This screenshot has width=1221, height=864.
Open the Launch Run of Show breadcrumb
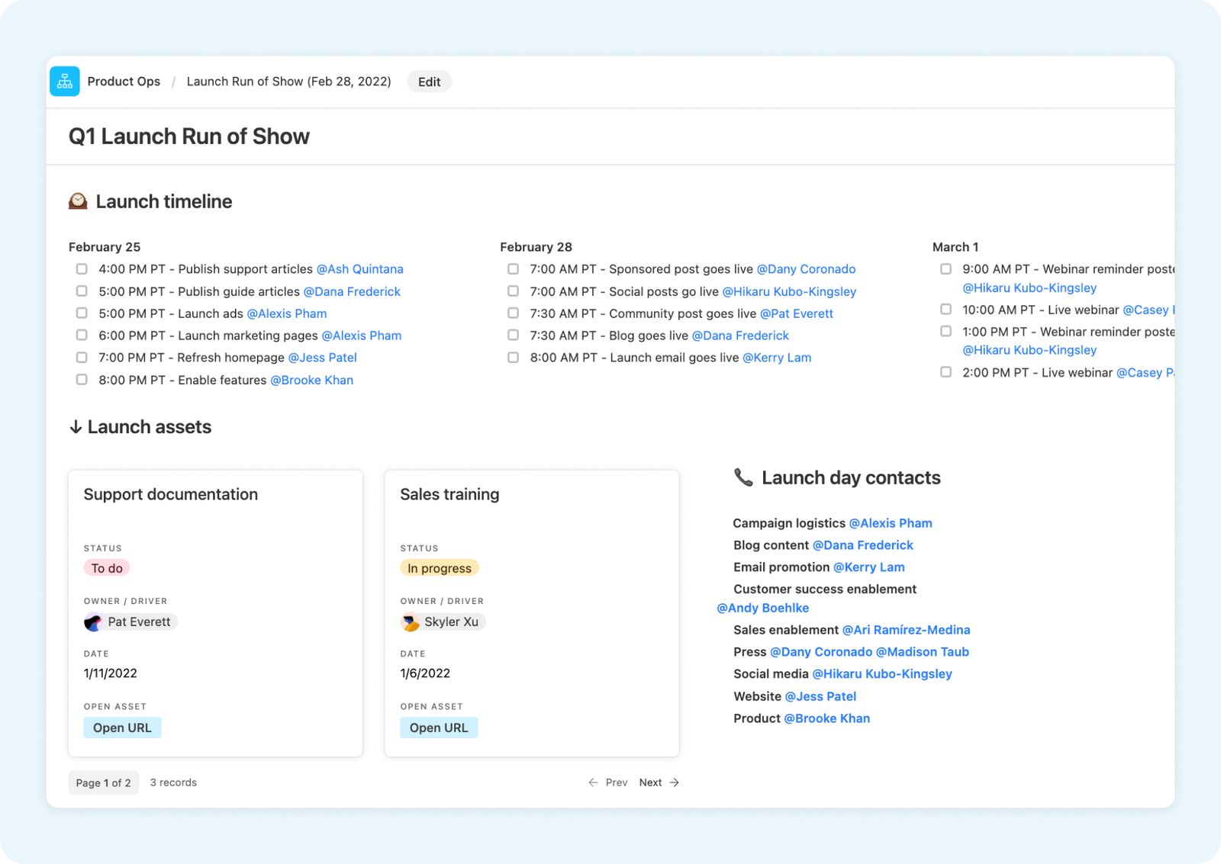(288, 82)
